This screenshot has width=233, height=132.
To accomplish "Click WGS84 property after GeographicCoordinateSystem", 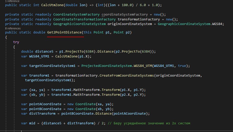I will click(217, 24).
